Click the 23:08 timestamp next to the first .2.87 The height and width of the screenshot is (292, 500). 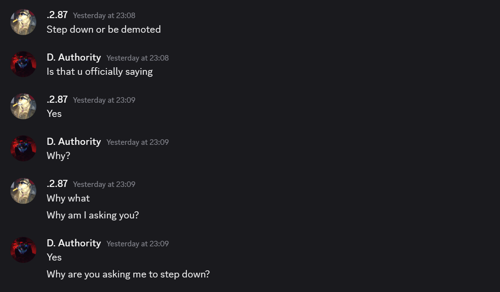click(104, 15)
